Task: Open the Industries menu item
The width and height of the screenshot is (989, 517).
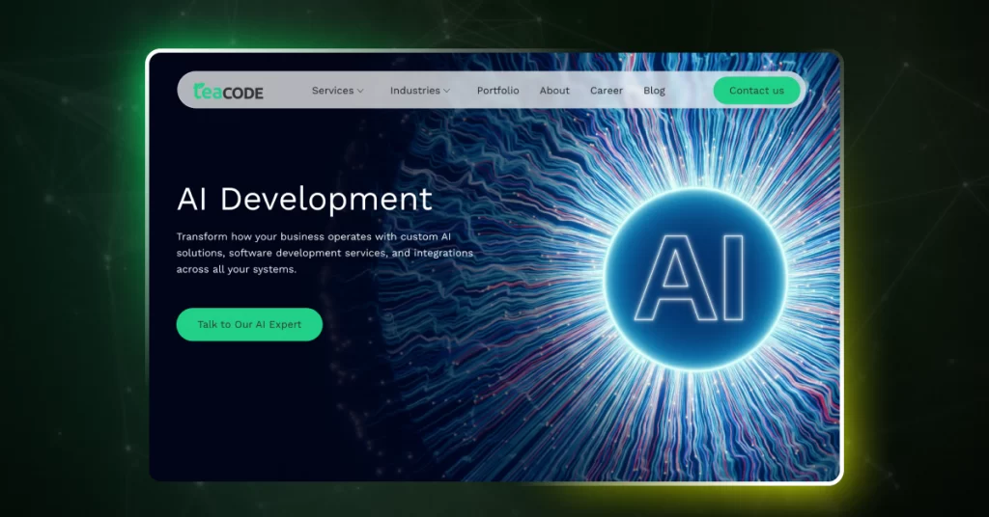Action: point(415,91)
